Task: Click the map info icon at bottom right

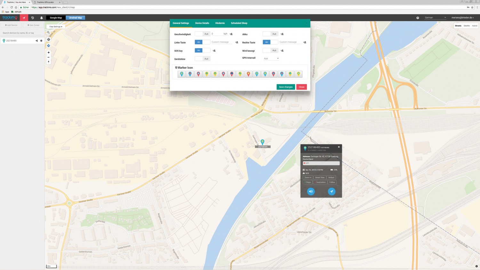Action: click(476, 266)
